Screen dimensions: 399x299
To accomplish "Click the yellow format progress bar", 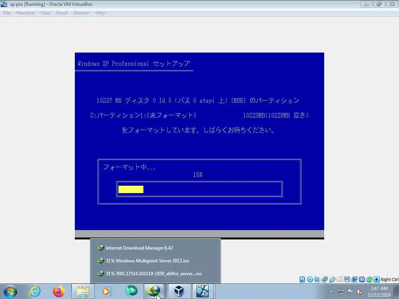I will (131, 190).
